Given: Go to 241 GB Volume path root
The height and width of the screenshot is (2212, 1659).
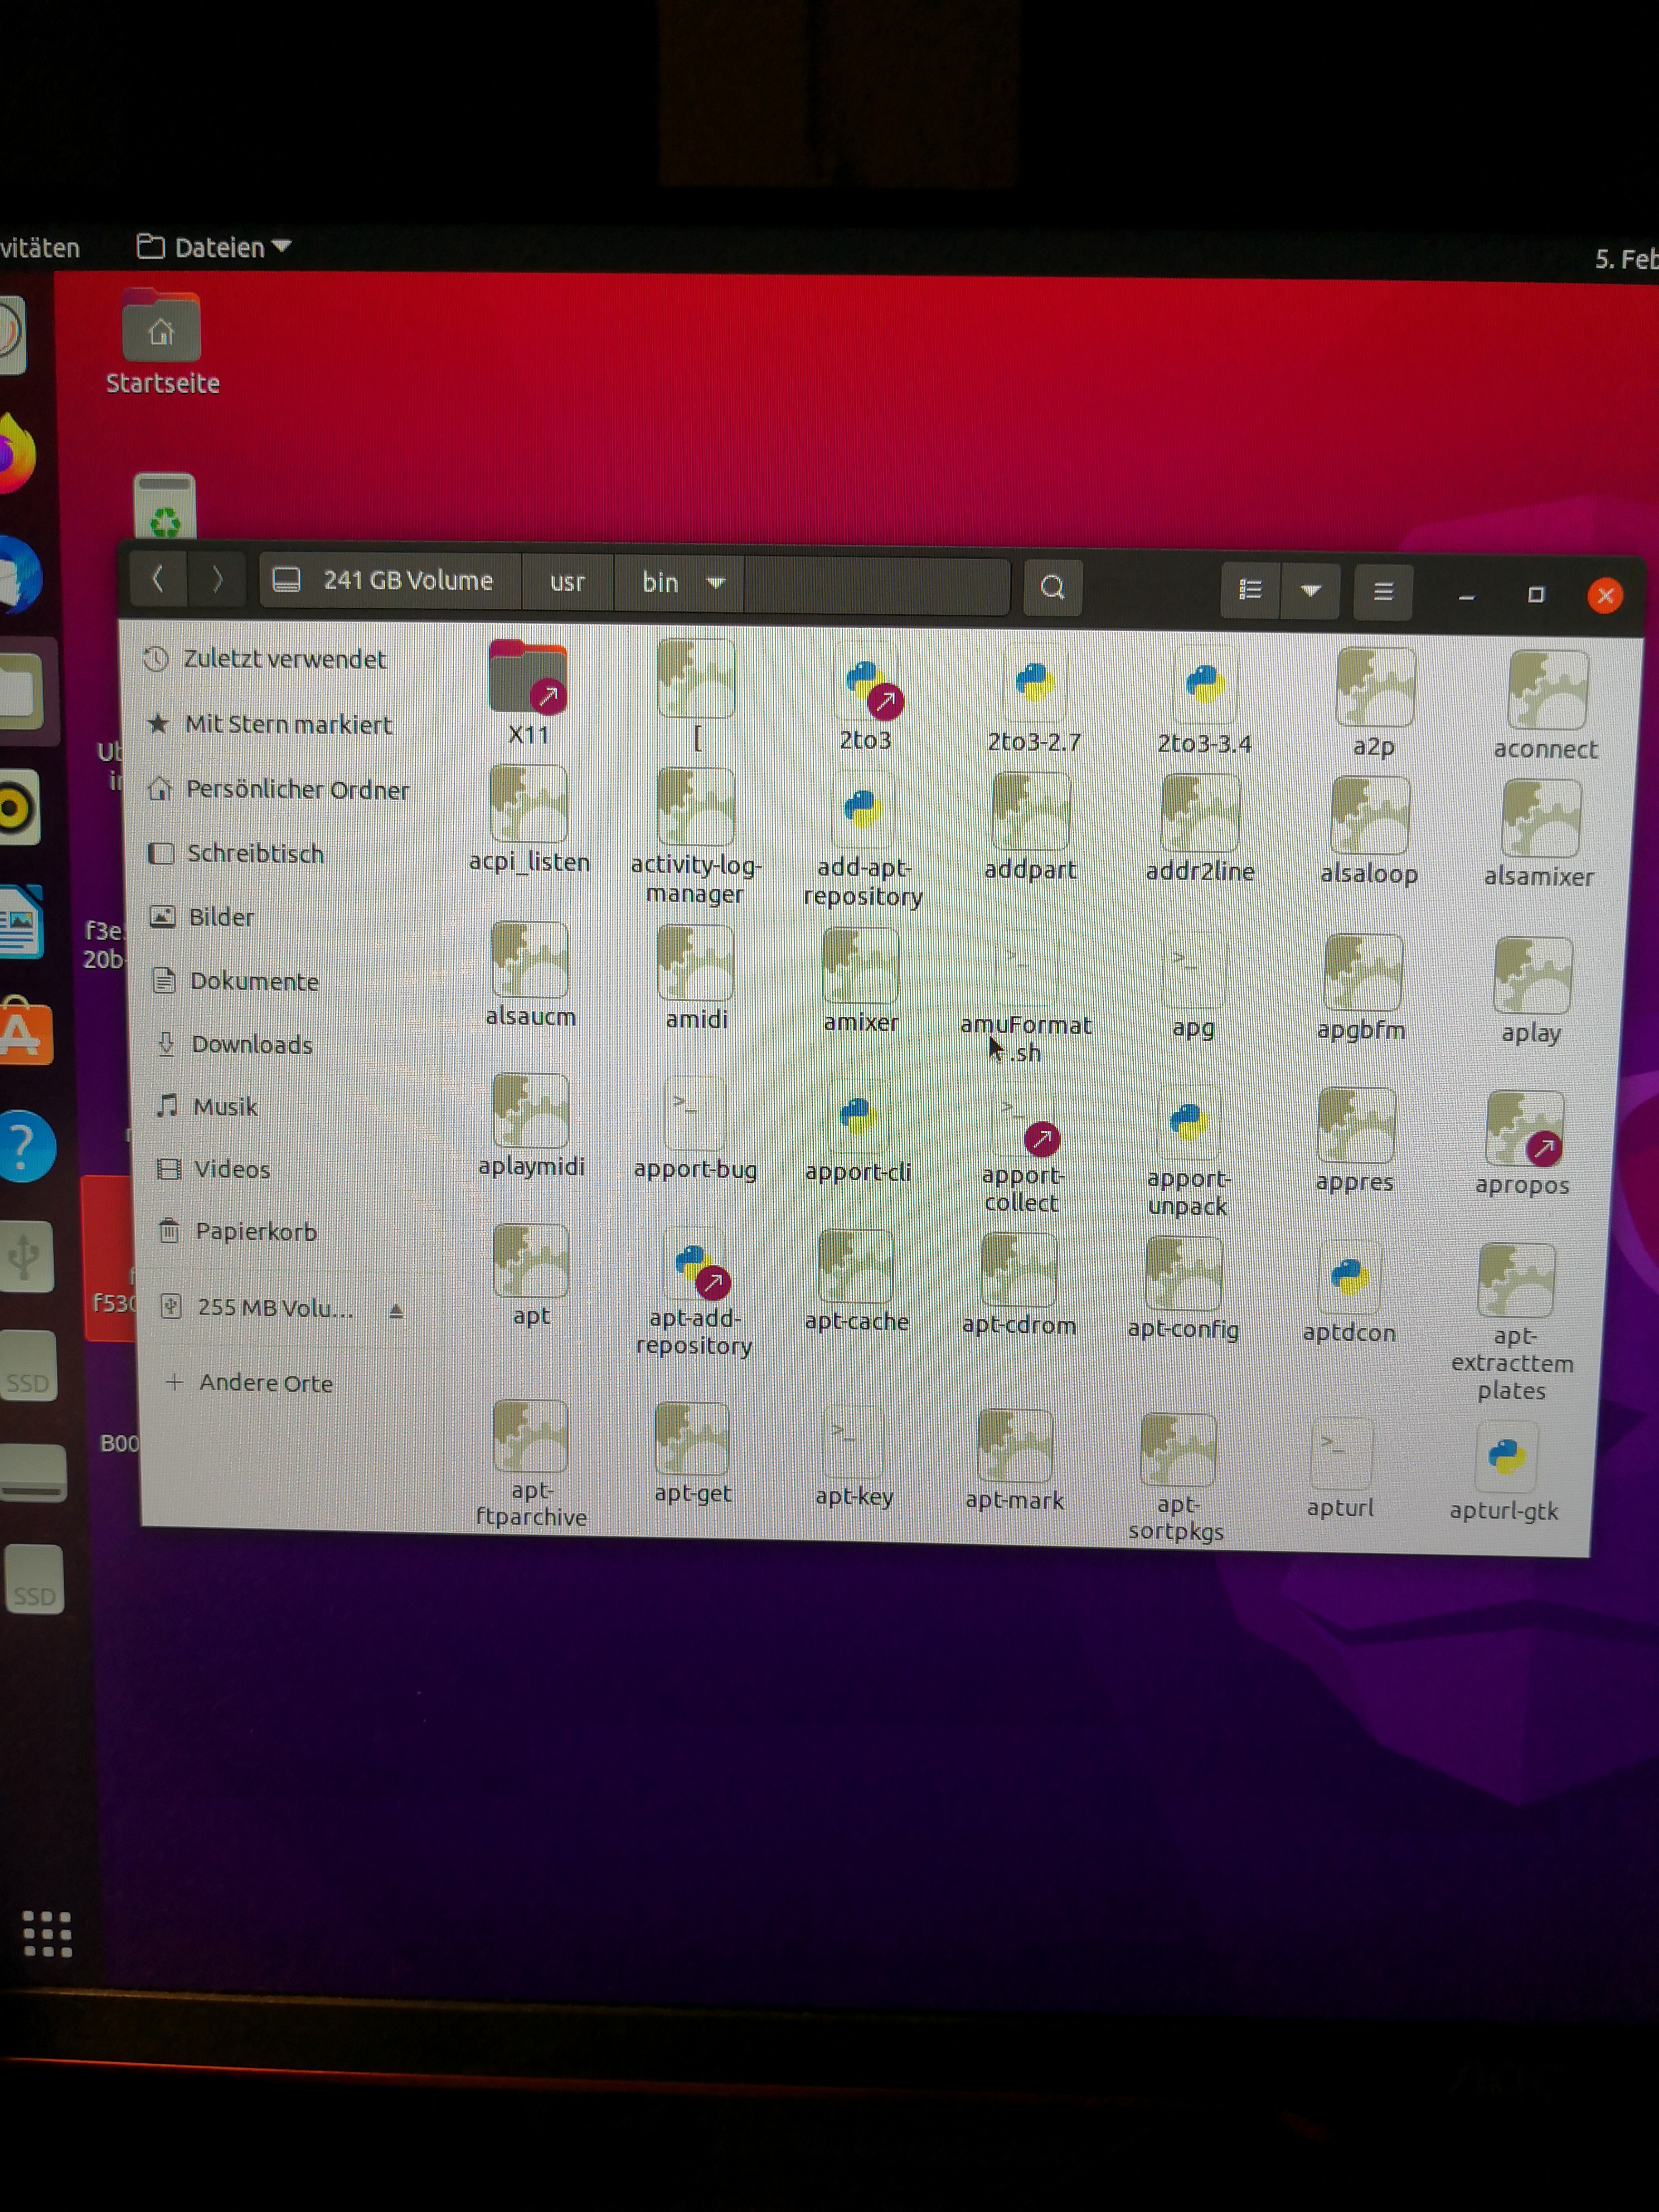Looking at the screenshot, I should 389,580.
